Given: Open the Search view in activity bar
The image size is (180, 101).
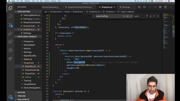Looking at the screenshot, I should (x=10, y=16).
